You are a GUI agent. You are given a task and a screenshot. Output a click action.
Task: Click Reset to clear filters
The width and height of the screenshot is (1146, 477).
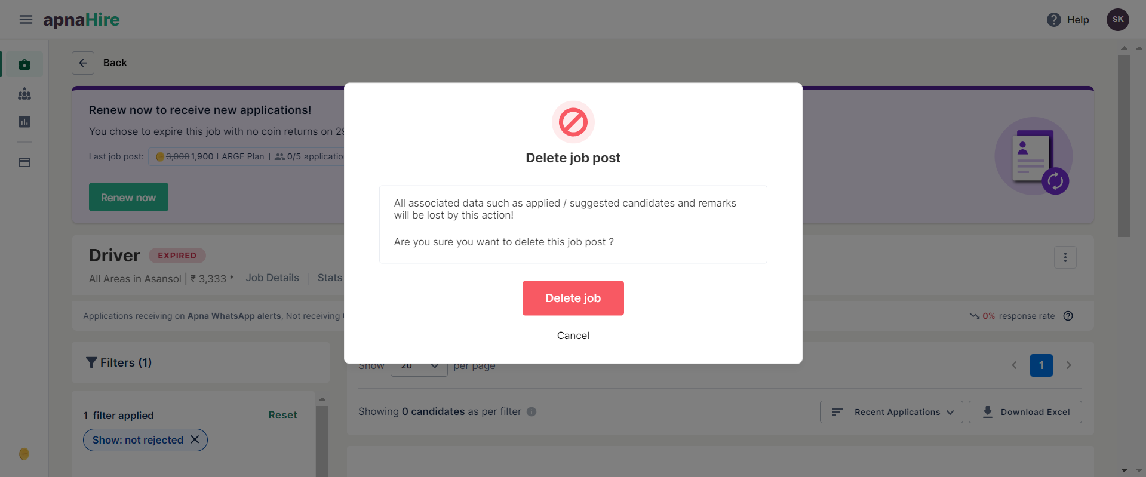[x=282, y=415]
